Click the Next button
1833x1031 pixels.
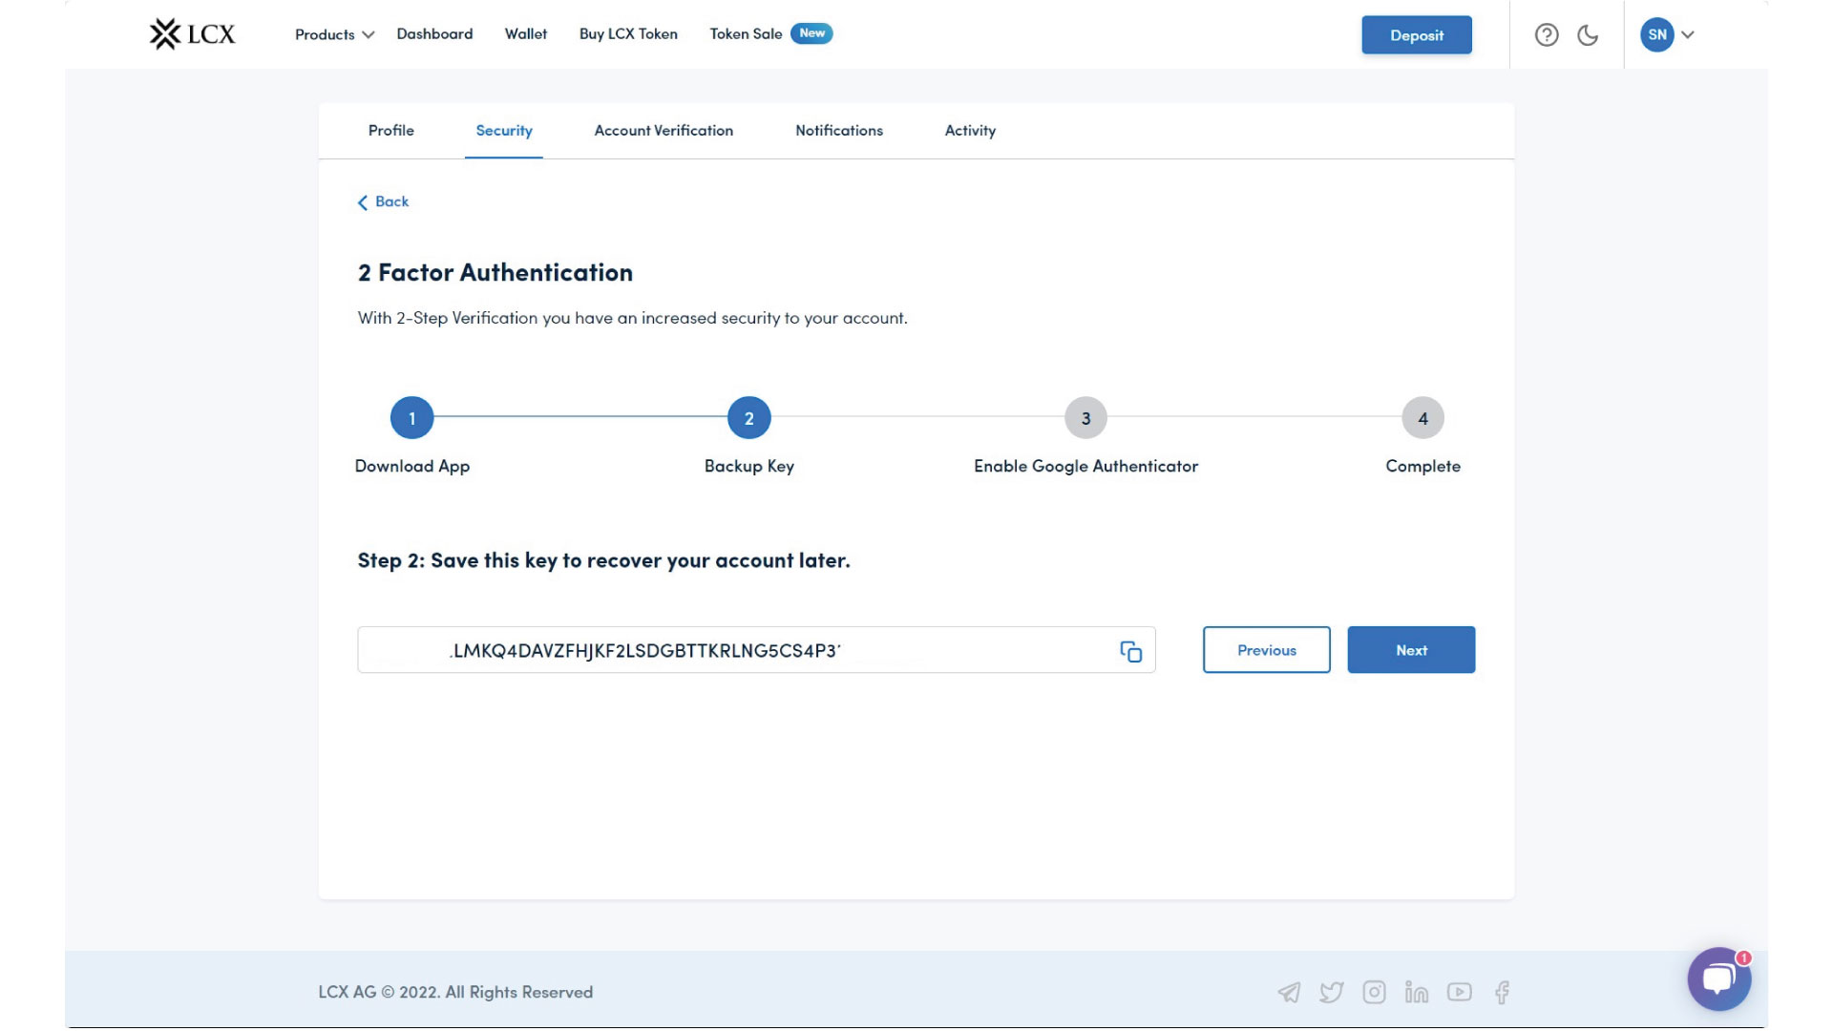[1411, 650]
